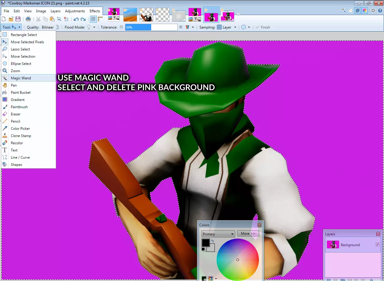Open the Primary color dropdown
Screen dimensions: 384x281
click(x=218, y=234)
